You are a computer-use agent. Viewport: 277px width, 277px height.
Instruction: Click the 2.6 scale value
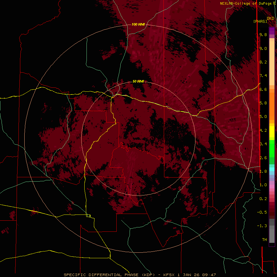click(x=263, y=158)
